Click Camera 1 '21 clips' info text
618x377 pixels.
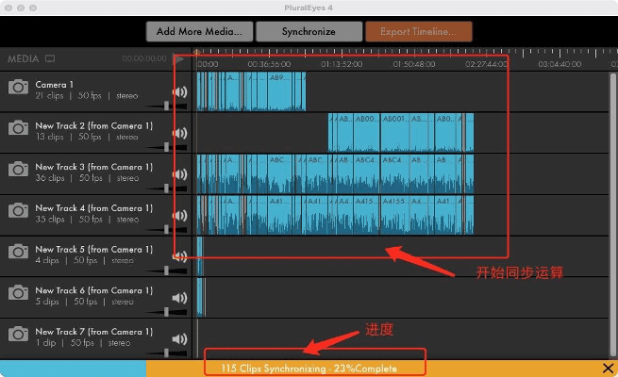pyautogui.click(x=49, y=95)
